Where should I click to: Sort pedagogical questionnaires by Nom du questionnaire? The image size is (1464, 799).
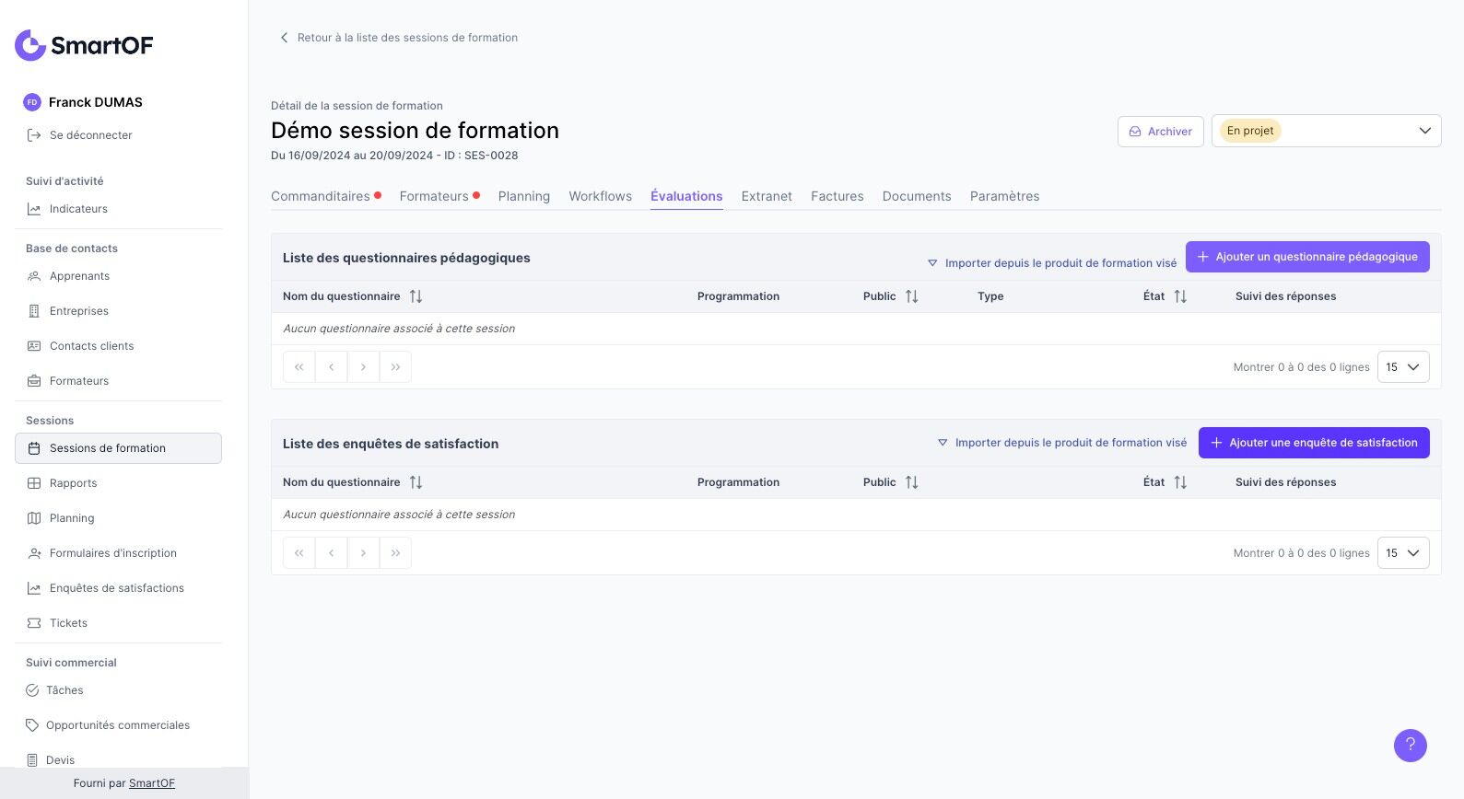(416, 296)
